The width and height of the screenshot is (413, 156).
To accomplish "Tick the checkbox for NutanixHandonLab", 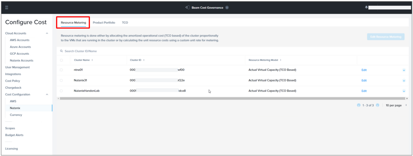I will click(x=62, y=91).
